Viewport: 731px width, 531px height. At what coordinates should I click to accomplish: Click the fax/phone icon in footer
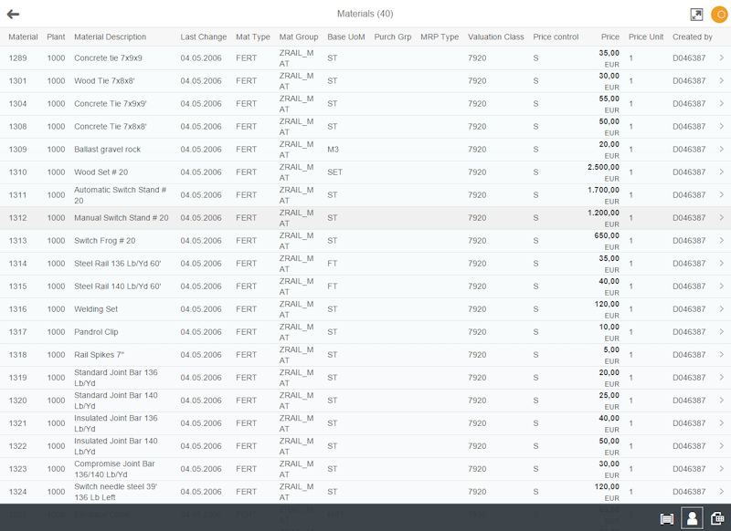[x=718, y=518]
